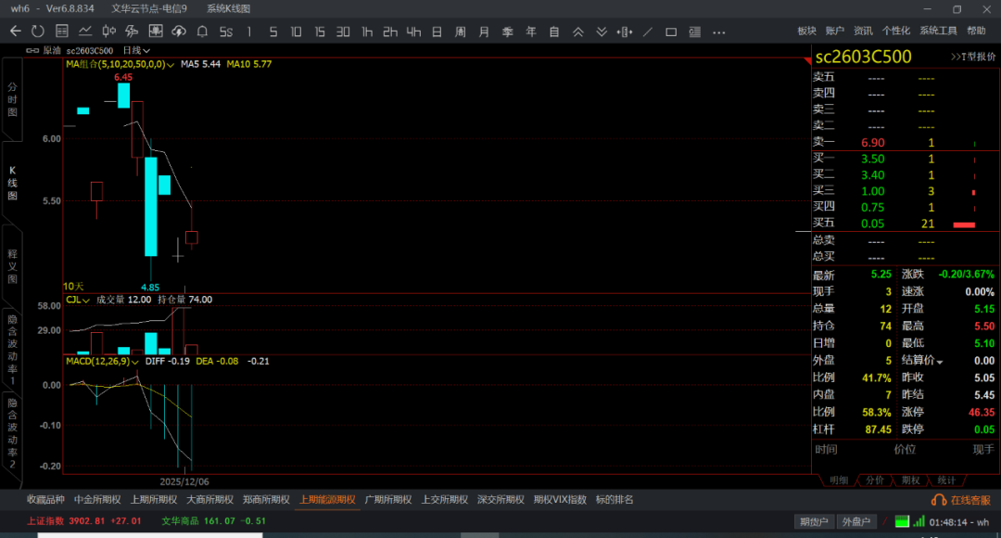Screen dimensions: 1001x538
Task: Select the 10-minute period button
Action: click(x=297, y=32)
